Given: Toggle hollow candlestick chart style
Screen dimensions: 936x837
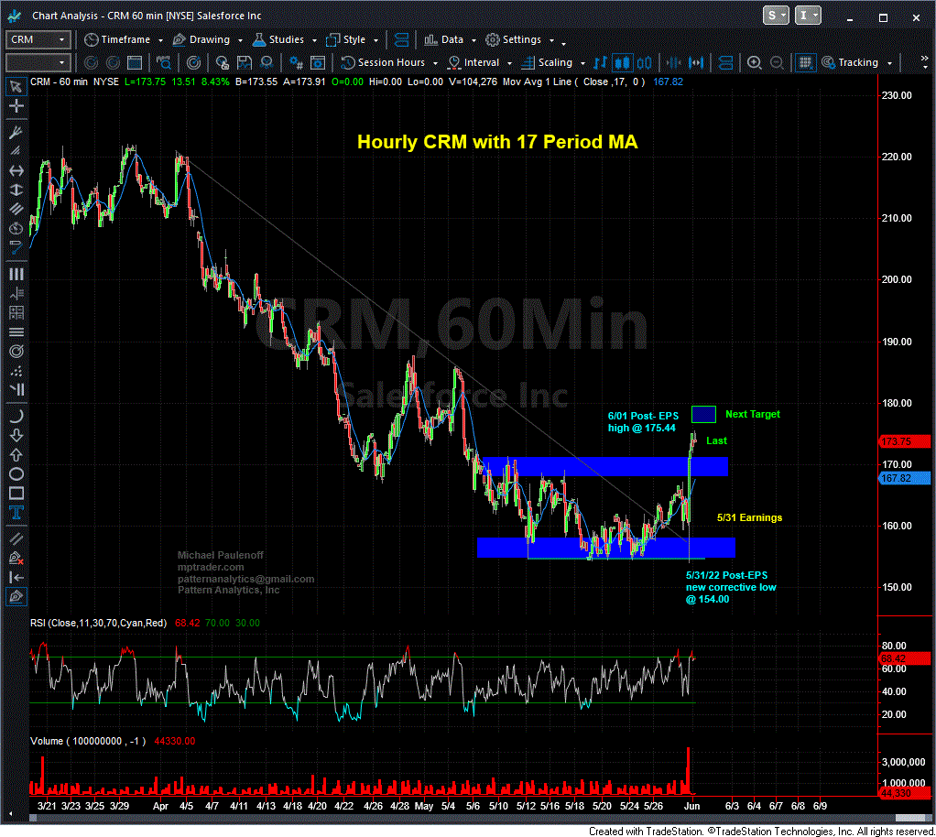Looking at the screenshot, I should click(645, 62).
